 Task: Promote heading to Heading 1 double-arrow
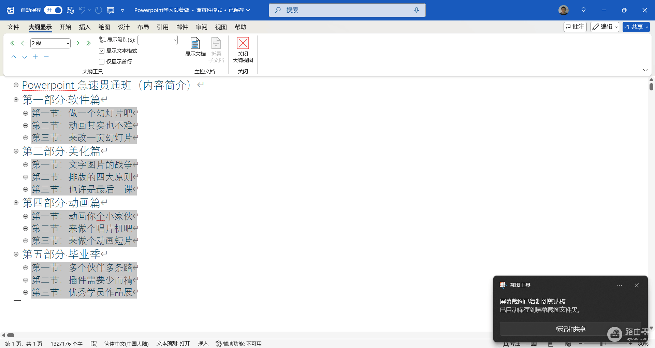14,43
